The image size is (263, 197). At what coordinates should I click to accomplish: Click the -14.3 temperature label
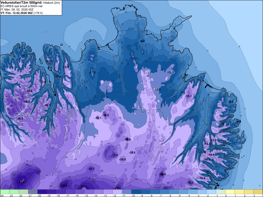click(207, 159)
